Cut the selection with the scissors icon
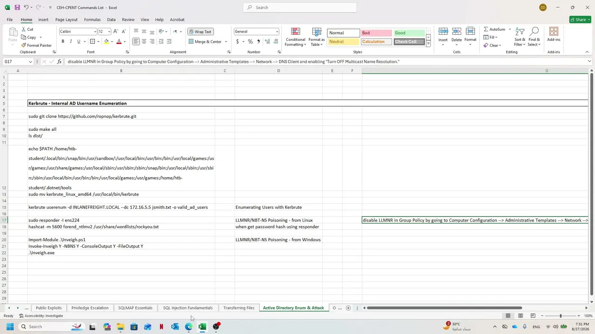This screenshot has width=595, height=334. point(27,29)
